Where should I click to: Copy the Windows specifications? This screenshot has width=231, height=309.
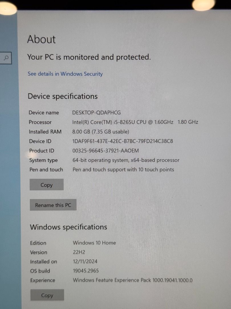click(x=47, y=295)
